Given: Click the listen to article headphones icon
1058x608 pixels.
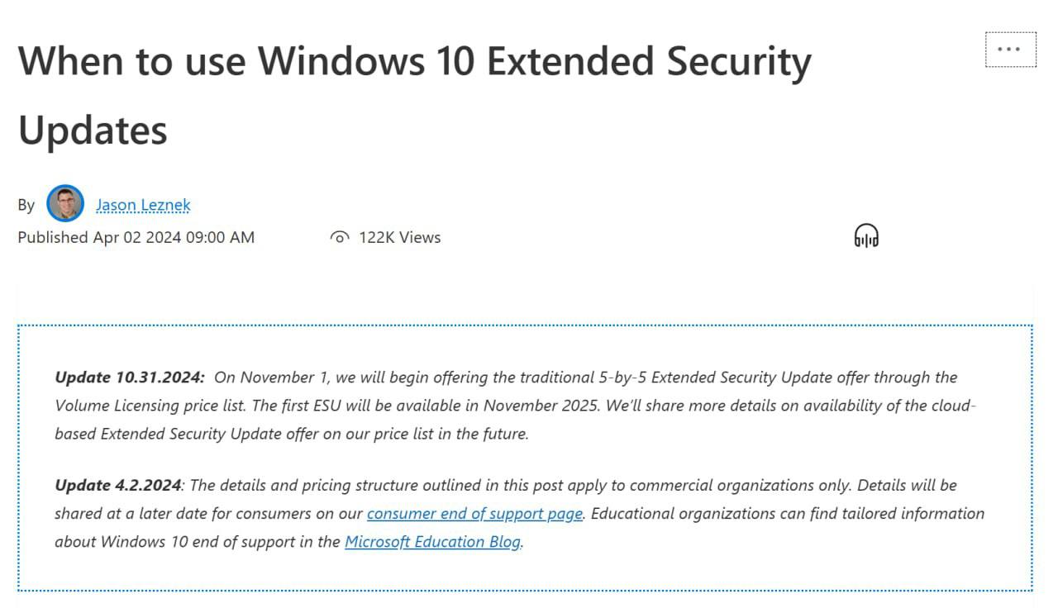Looking at the screenshot, I should pos(865,236).
